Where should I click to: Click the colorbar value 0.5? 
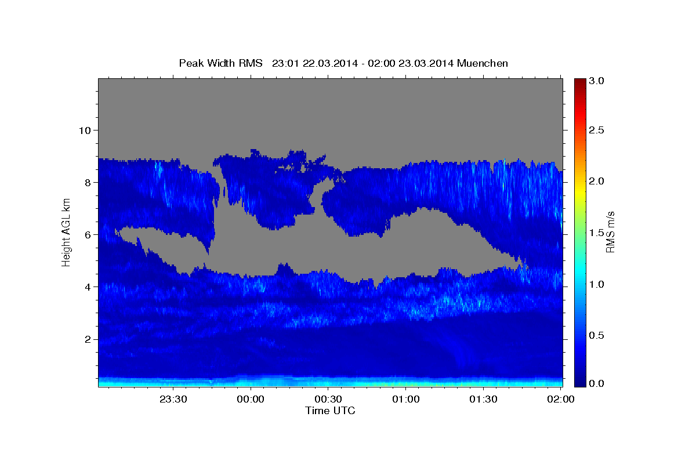tap(598, 335)
